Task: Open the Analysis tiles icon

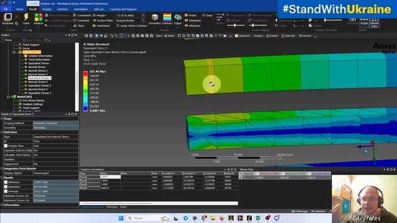Action: (x=38, y=17)
